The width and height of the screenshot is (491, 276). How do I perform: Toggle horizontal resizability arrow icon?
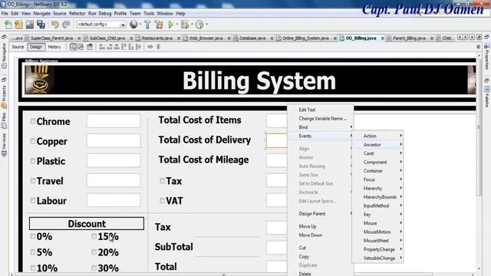150,47
